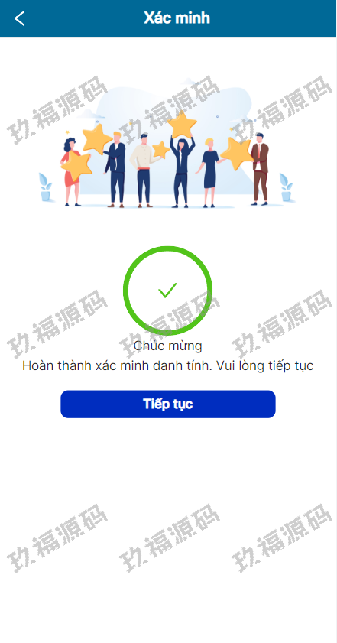
Task: Click the star beside the blond suited man
Action: click(x=97, y=139)
